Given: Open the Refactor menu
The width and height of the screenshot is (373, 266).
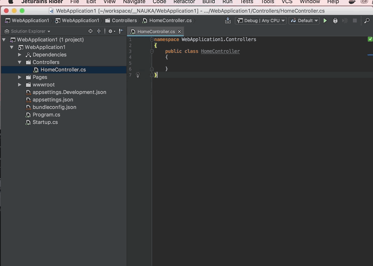Looking at the screenshot, I should (184, 2).
